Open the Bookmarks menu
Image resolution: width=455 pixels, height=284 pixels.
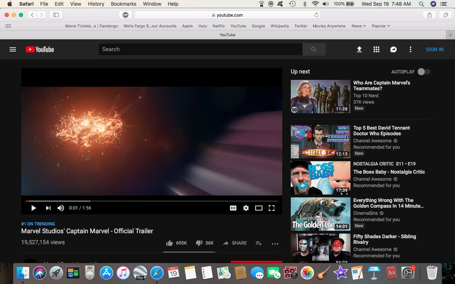point(124,4)
